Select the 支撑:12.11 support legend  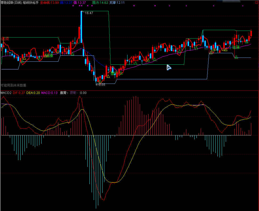coord(117,2)
